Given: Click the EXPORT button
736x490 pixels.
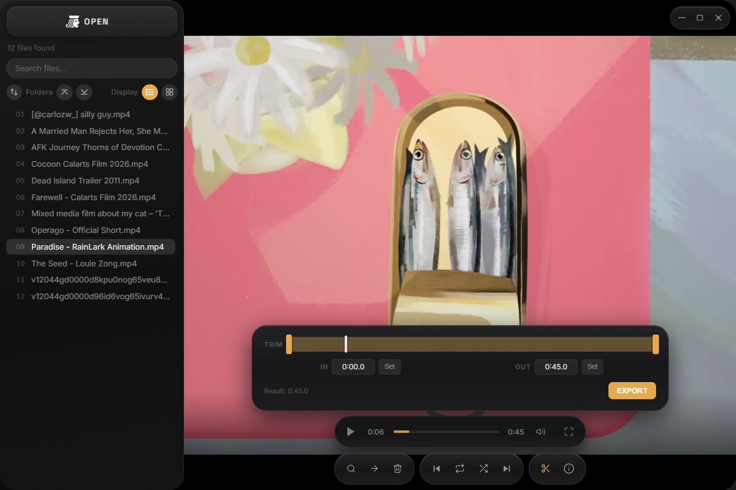Looking at the screenshot, I should tap(632, 391).
